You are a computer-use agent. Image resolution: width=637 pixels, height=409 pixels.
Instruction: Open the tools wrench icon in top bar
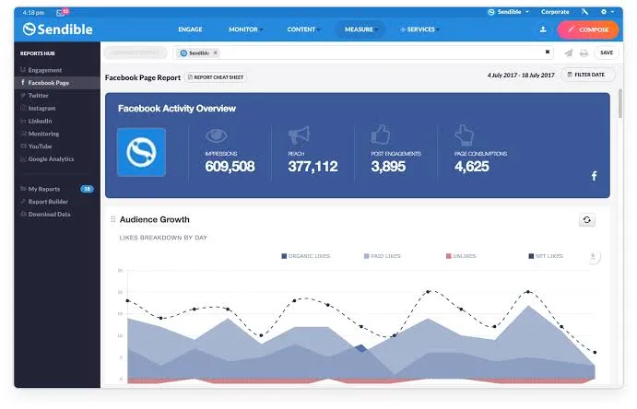(x=584, y=12)
